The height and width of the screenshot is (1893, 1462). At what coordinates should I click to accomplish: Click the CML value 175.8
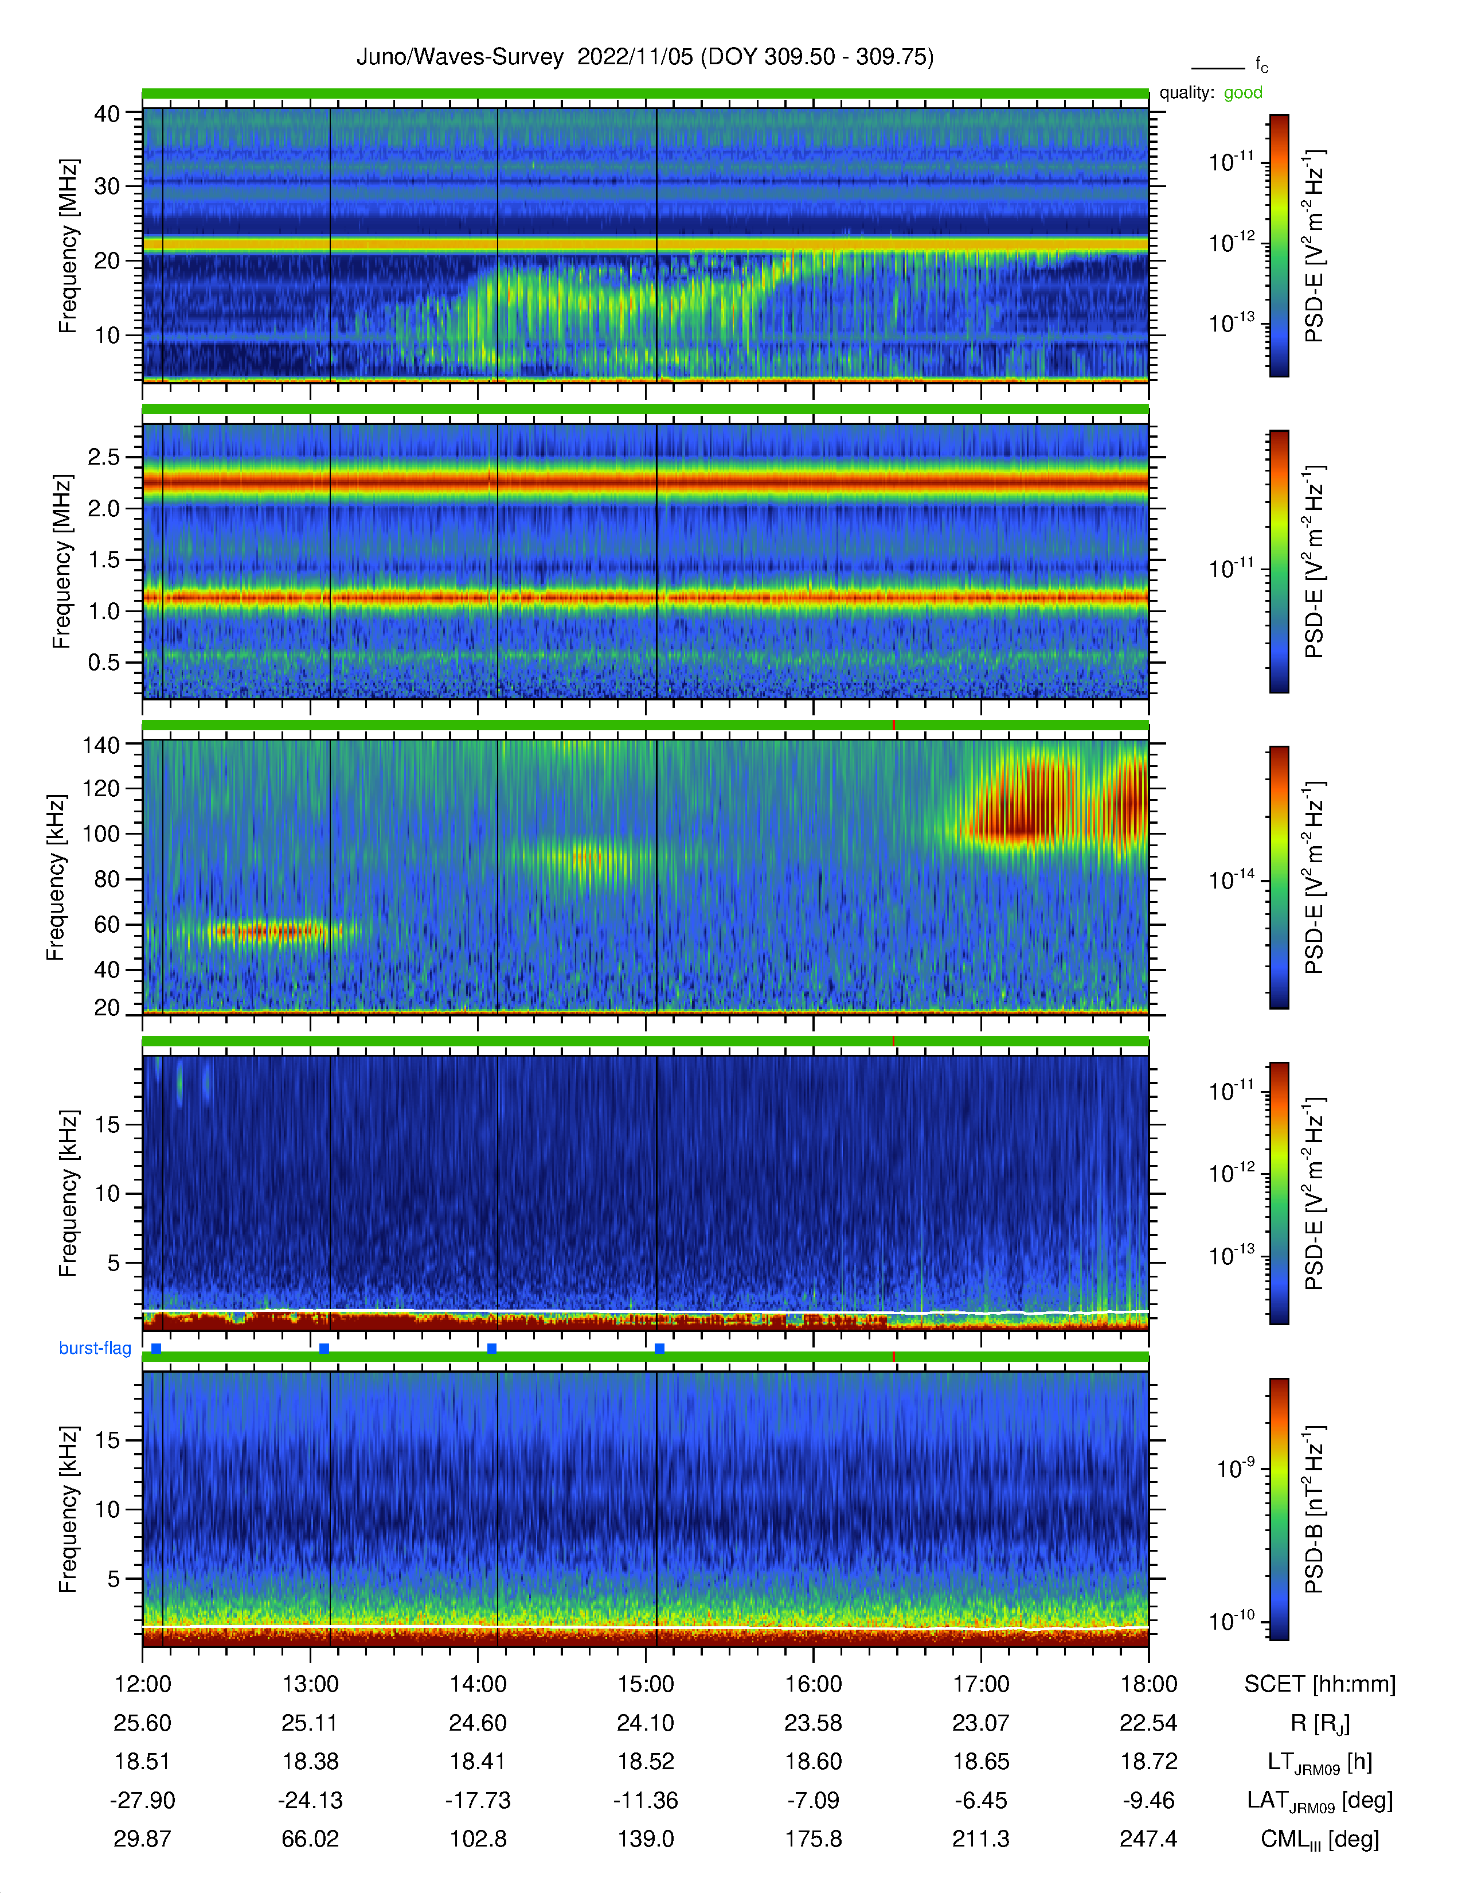(814, 1839)
